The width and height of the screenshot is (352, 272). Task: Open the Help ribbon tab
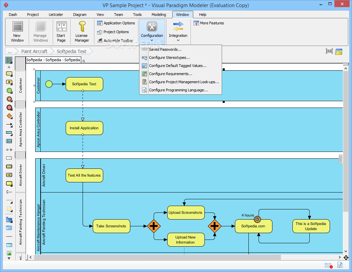pyautogui.click(x=202, y=15)
